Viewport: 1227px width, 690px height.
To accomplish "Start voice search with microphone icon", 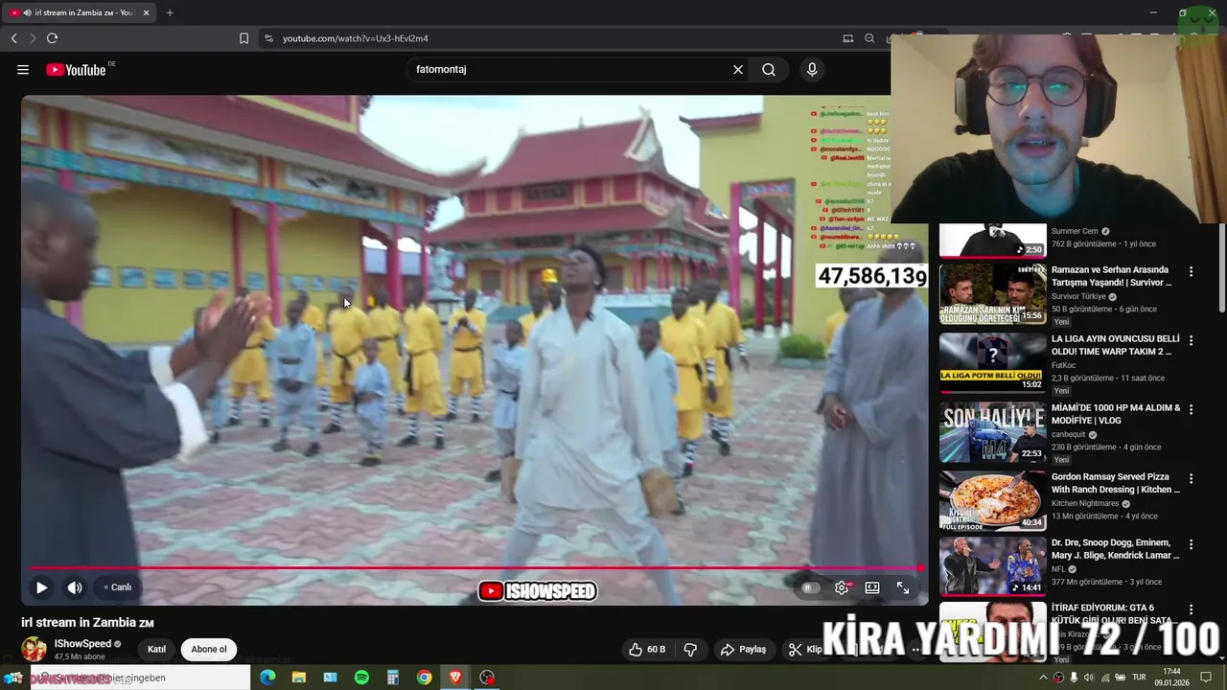I will pyautogui.click(x=812, y=69).
